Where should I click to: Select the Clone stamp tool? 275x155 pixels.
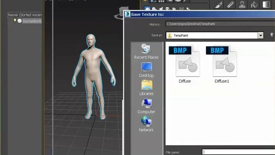[242, 4]
